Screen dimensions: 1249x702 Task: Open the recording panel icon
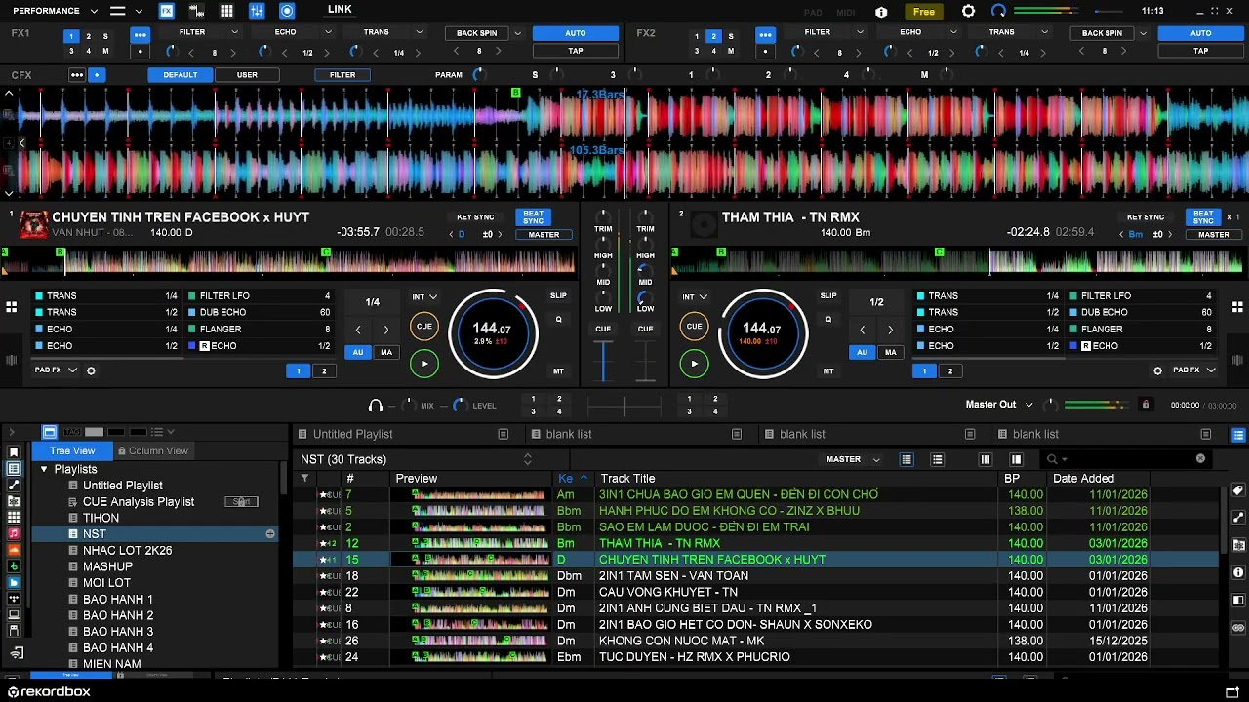287,11
